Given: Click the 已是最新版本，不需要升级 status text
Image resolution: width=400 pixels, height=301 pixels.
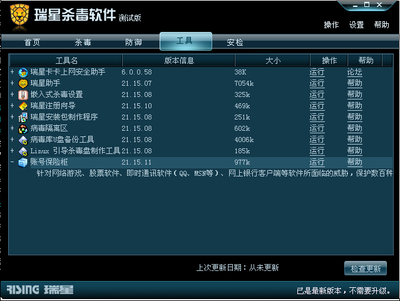Looking at the screenshot, I should pyautogui.click(x=344, y=291).
